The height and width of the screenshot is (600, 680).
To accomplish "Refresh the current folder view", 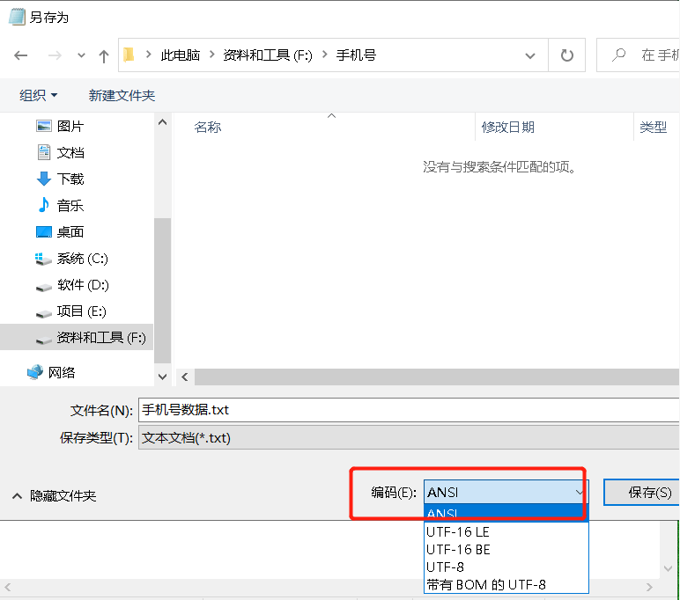I will [x=566, y=55].
